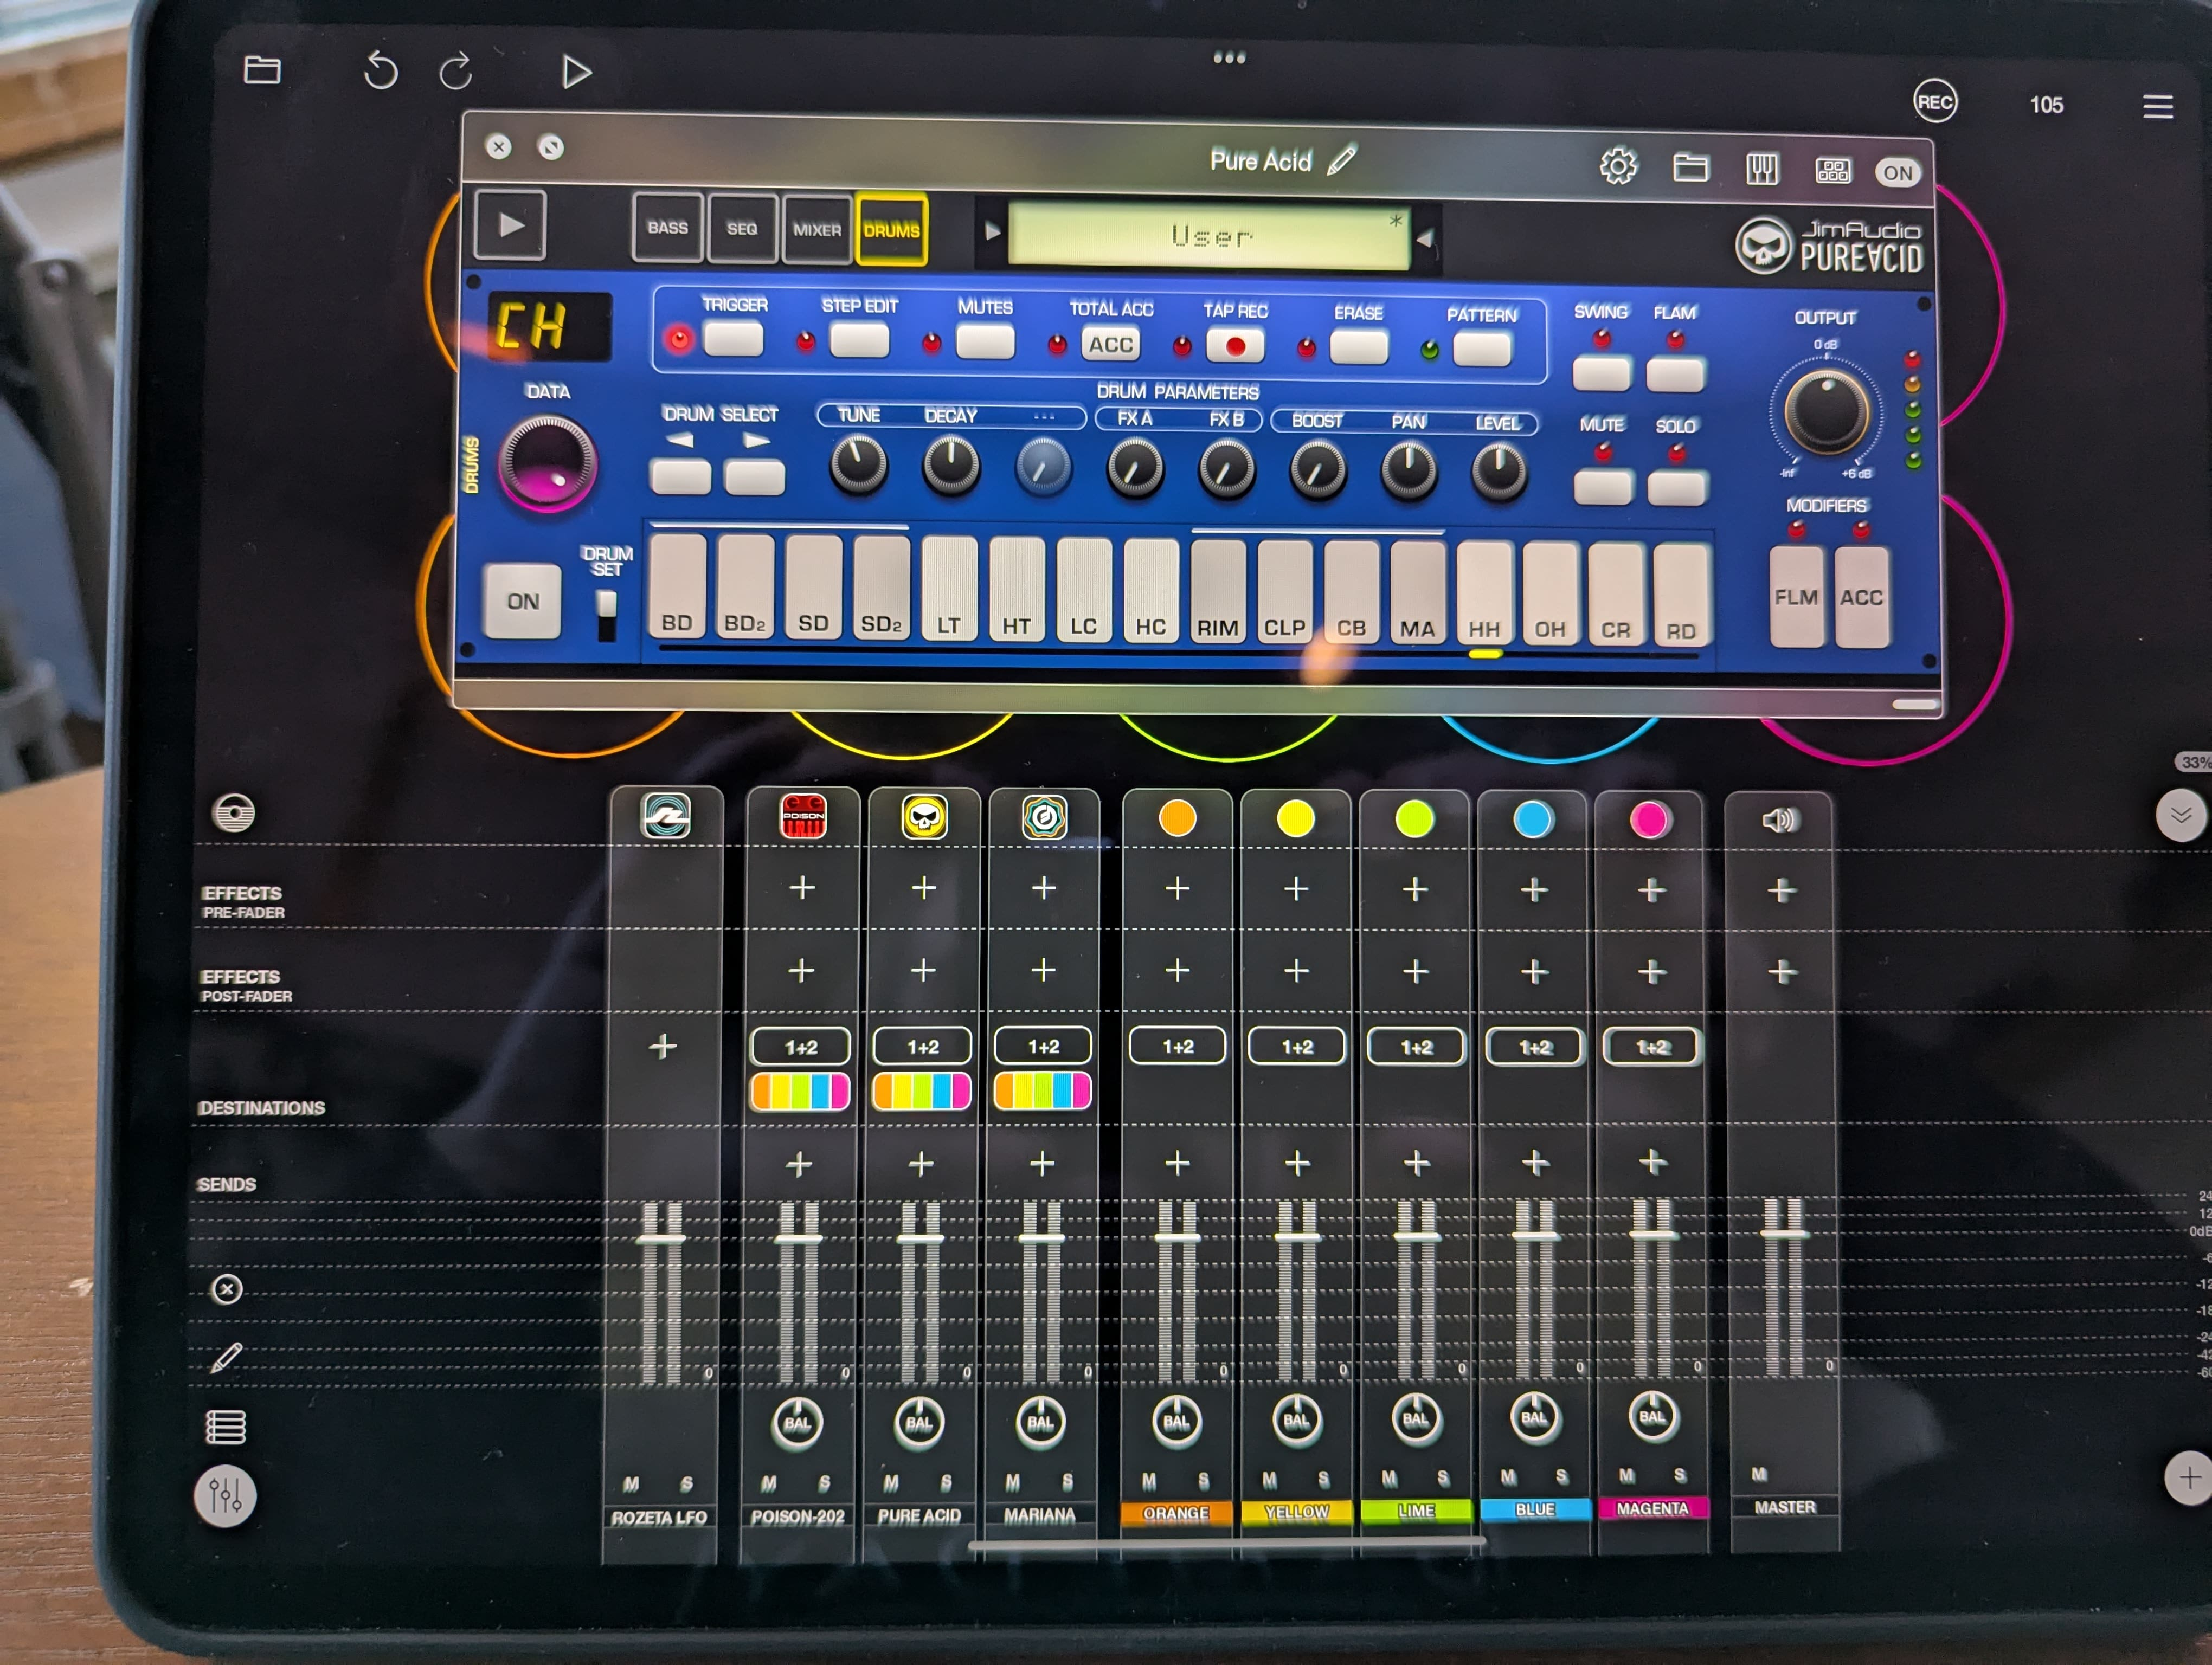Open Pure Acid plugin settings gear
The width and height of the screenshot is (2212, 1665).
1618,166
